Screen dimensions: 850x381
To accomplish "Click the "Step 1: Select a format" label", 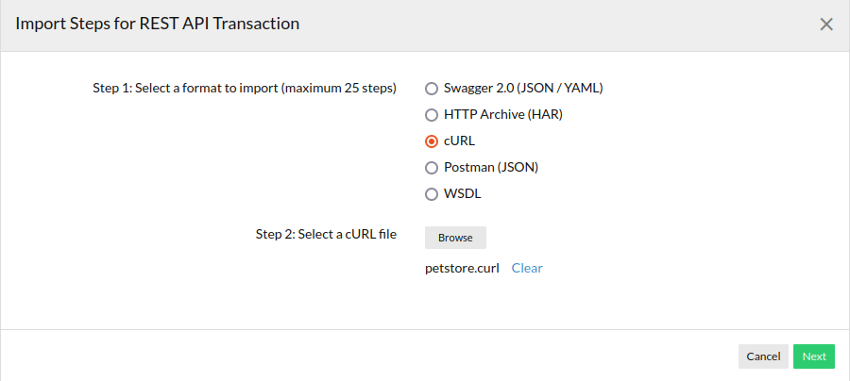I will coord(244,89).
